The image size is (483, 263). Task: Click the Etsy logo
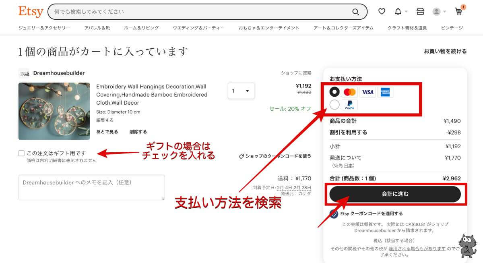(x=31, y=11)
